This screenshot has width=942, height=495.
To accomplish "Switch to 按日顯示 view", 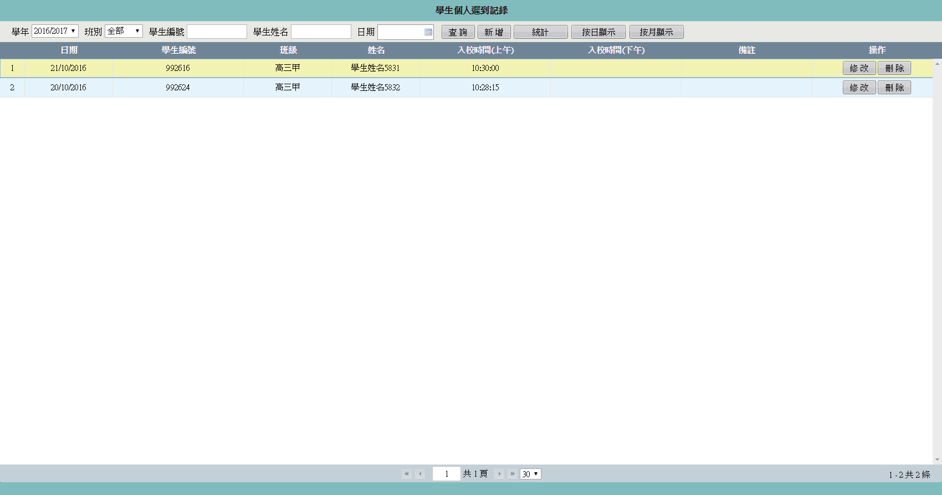I will point(598,32).
